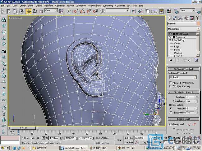This screenshot has width=202, height=151.
Task: Select the Select and Uniform Scale tool
Action: click(41, 11)
